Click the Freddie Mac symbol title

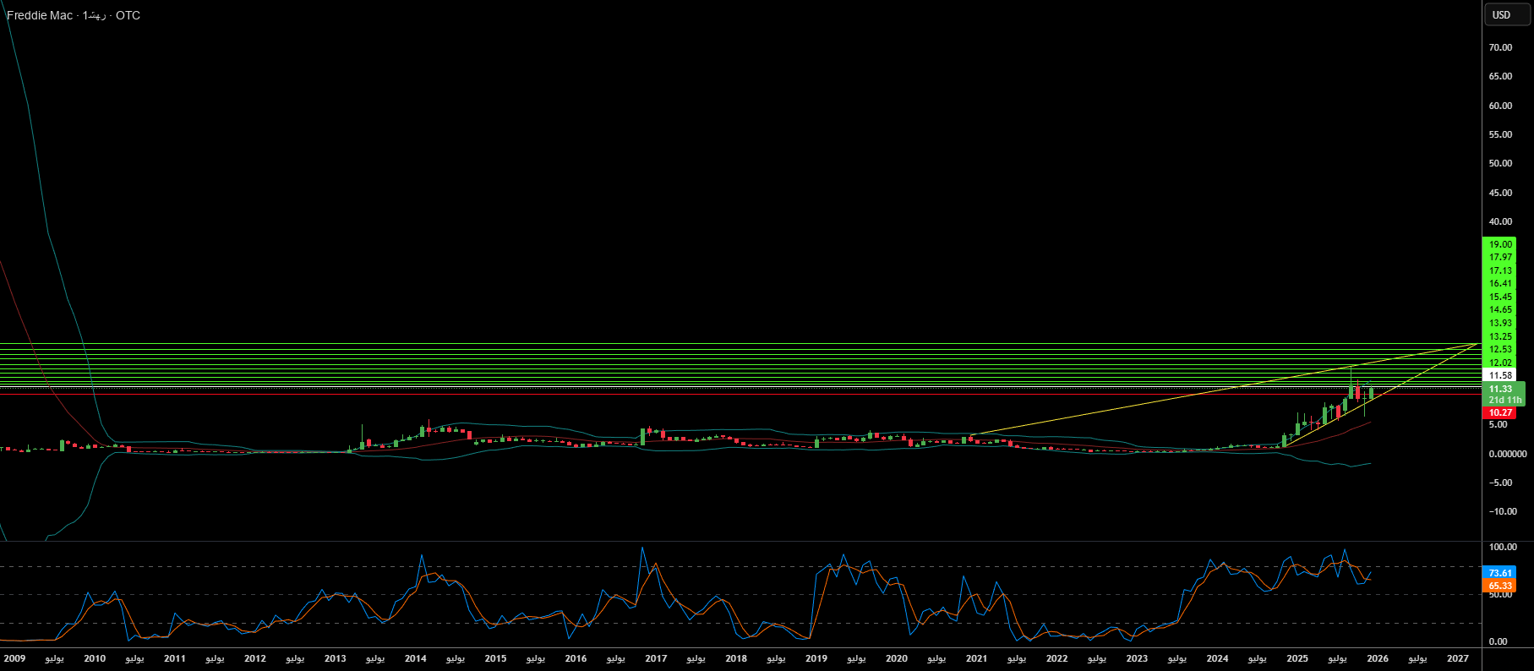(40, 15)
